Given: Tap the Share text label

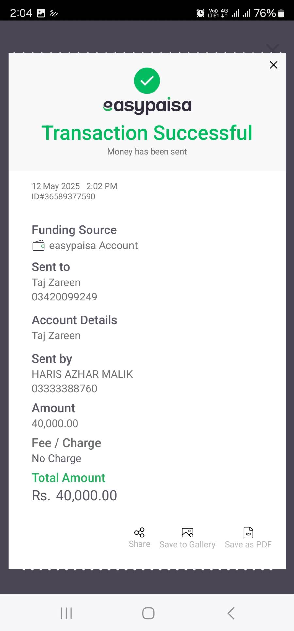Looking at the screenshot, I should click(139, 544).
